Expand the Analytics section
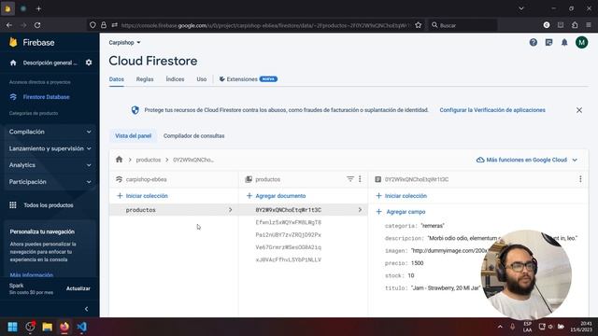The width and height of the screenshot is (598, 336). coord(50,165)
